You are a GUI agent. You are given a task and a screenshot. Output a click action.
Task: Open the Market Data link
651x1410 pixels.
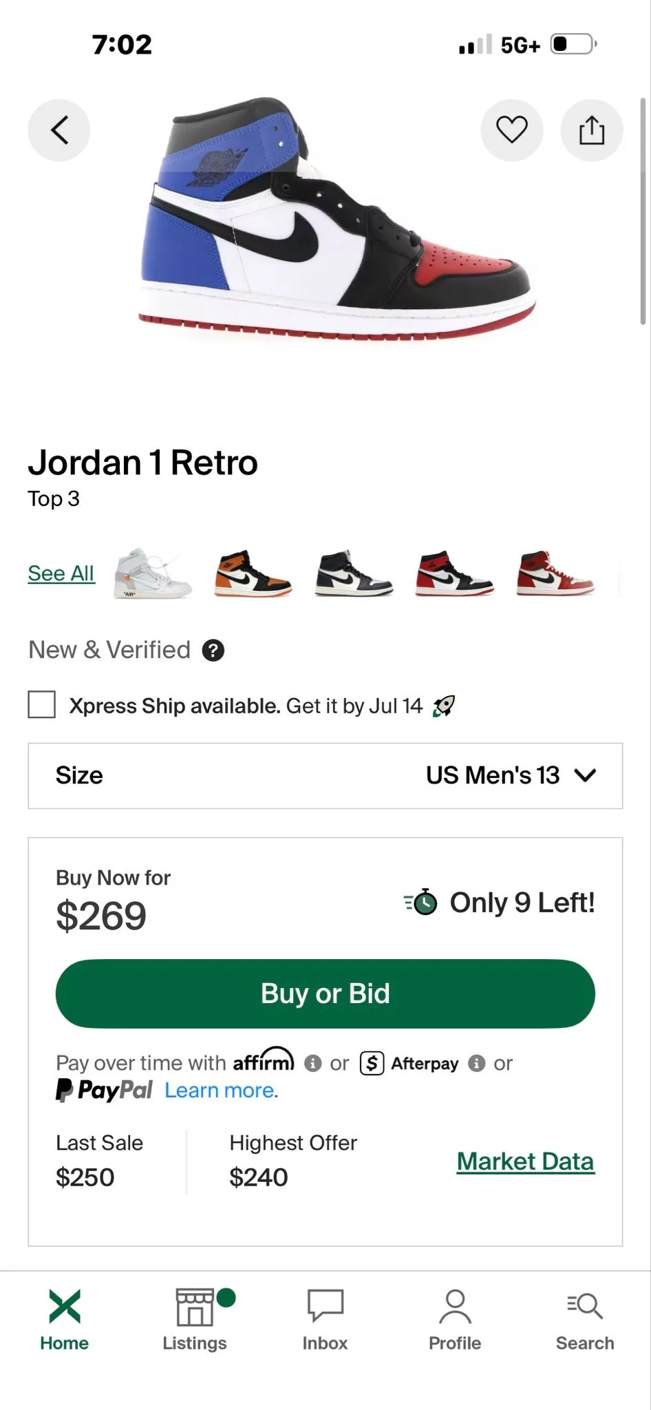(x=525, y=1161)
